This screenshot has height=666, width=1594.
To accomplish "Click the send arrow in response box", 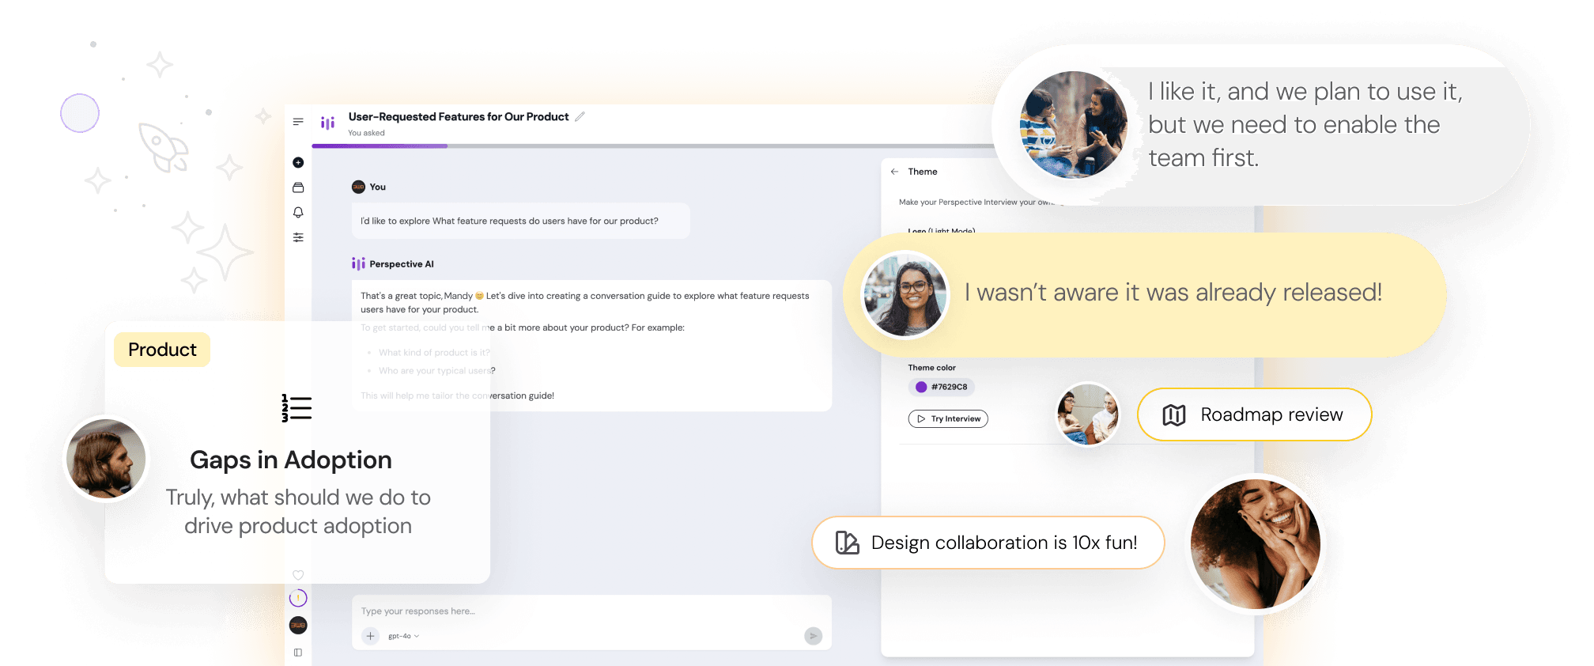I will click(813, 636).
